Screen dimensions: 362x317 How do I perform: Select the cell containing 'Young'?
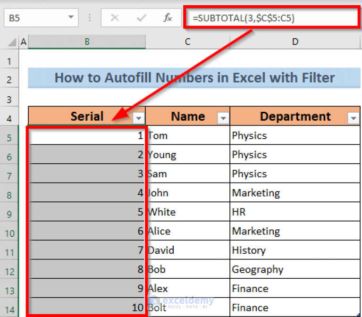coord(188,154)
